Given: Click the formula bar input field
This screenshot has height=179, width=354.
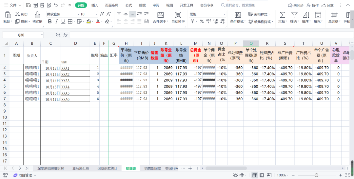Looking at the screenshot, I should click(x=210, y=35).
